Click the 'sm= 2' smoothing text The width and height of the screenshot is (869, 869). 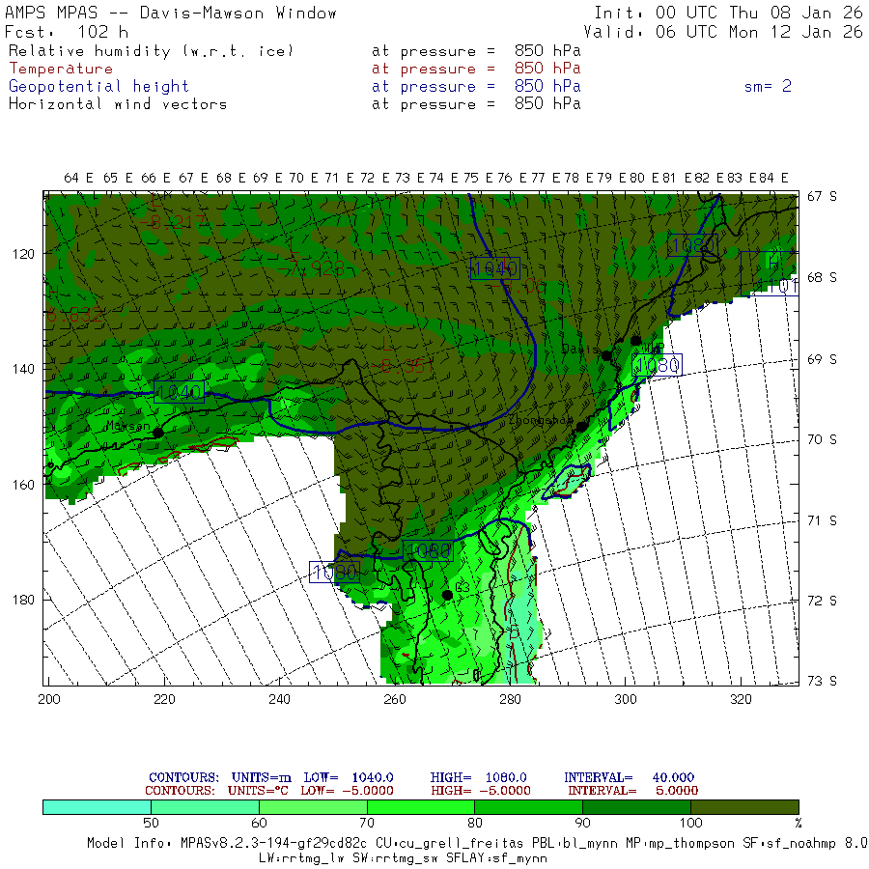(768, 86)
